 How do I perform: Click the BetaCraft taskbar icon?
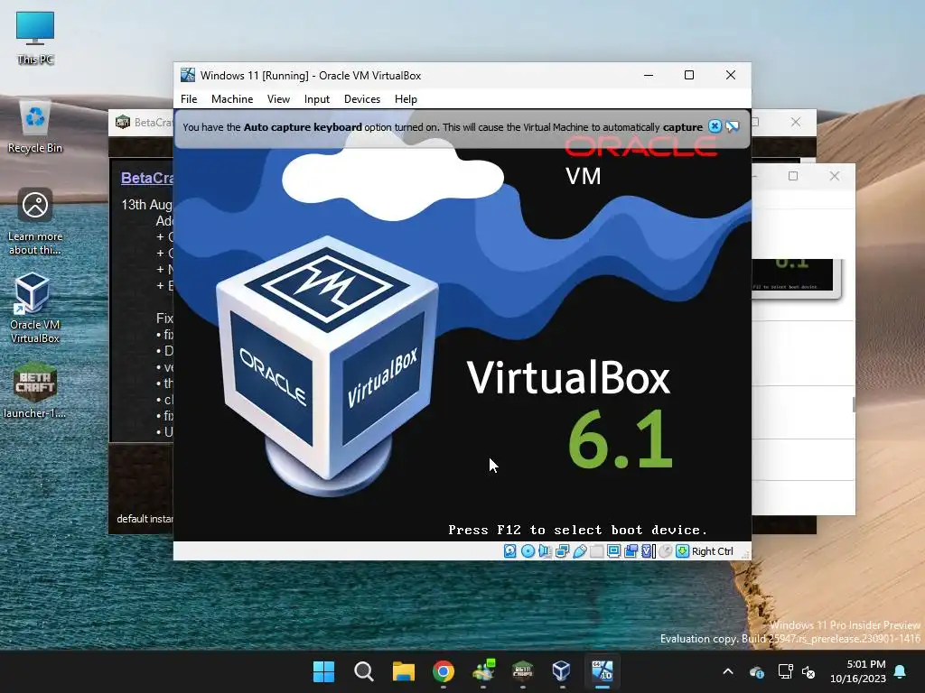pyautogui.click(x=523, y=671)
